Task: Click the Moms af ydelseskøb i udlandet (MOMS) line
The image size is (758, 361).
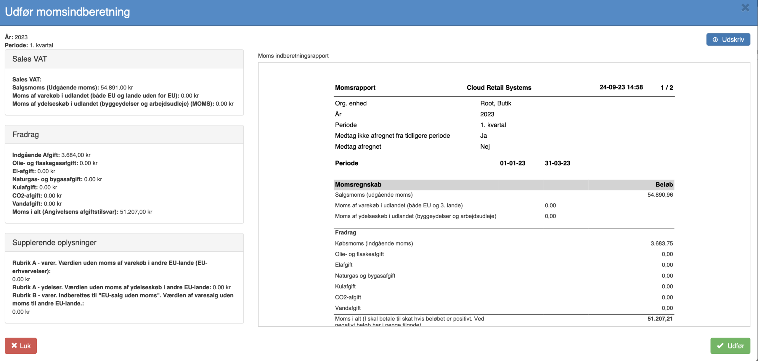Action: click(123, 104)
